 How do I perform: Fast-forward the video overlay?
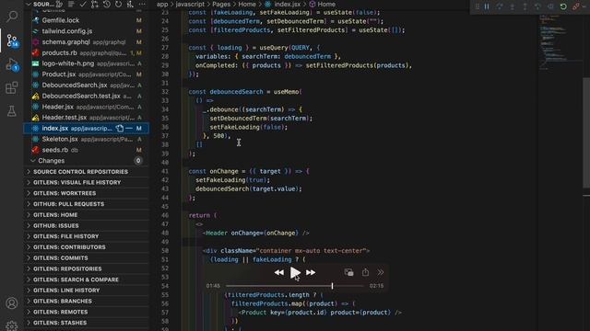[x=311, y=272]
